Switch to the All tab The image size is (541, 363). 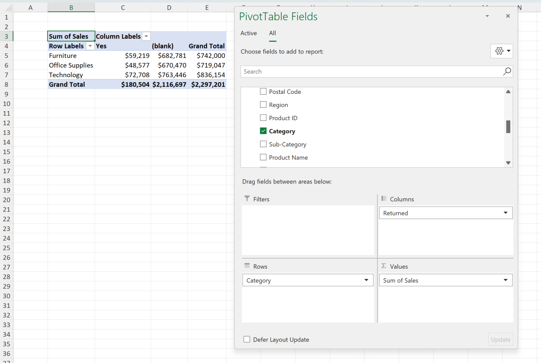272,33
